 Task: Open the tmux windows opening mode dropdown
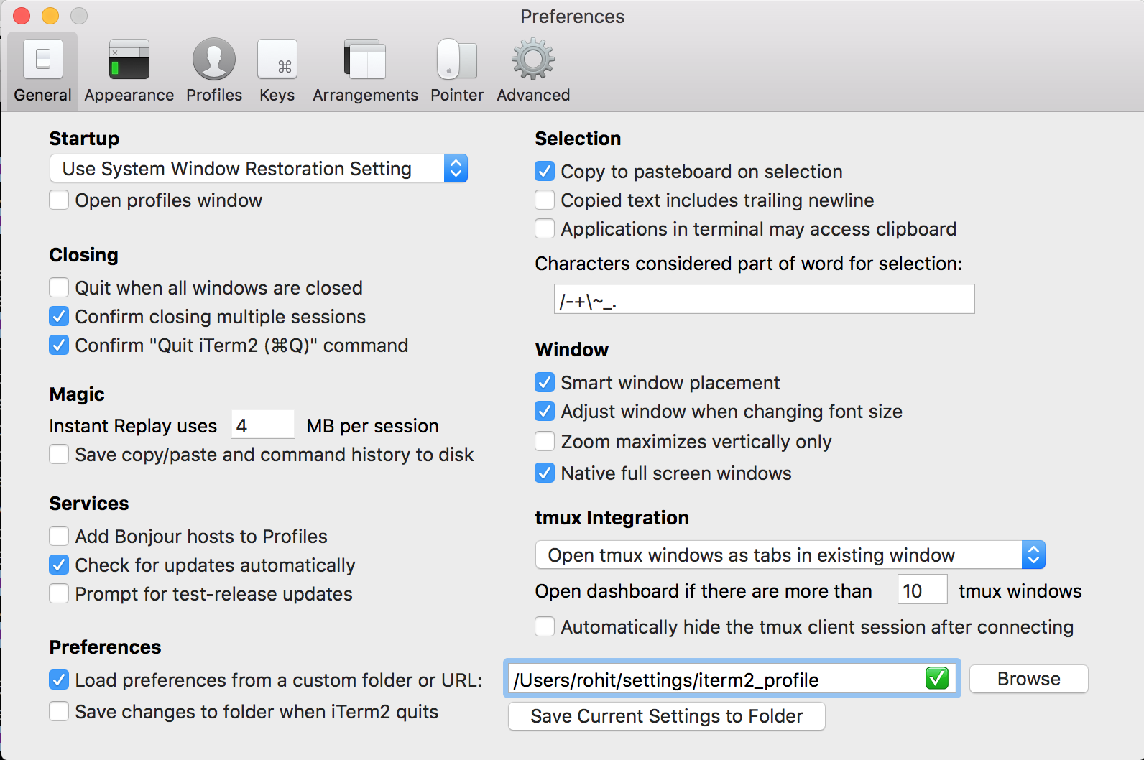(790, 555)
